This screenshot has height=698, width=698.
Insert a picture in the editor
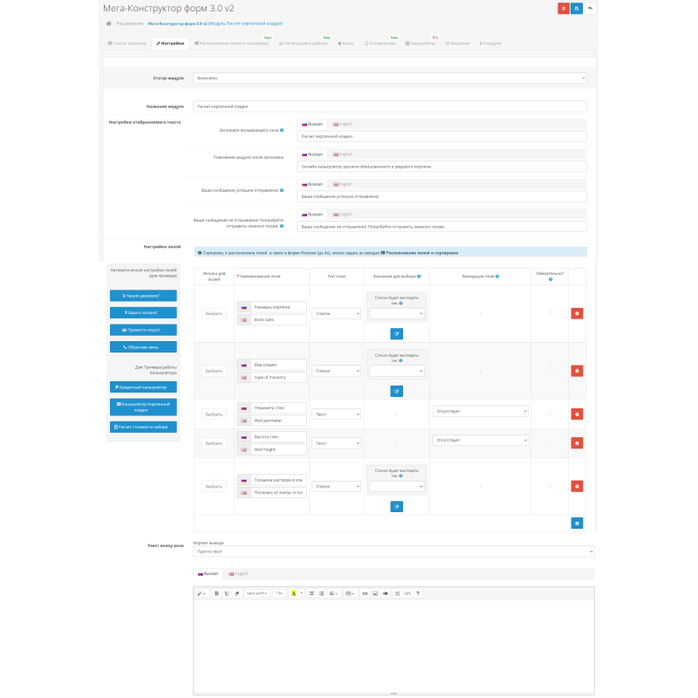coord(375,593)
